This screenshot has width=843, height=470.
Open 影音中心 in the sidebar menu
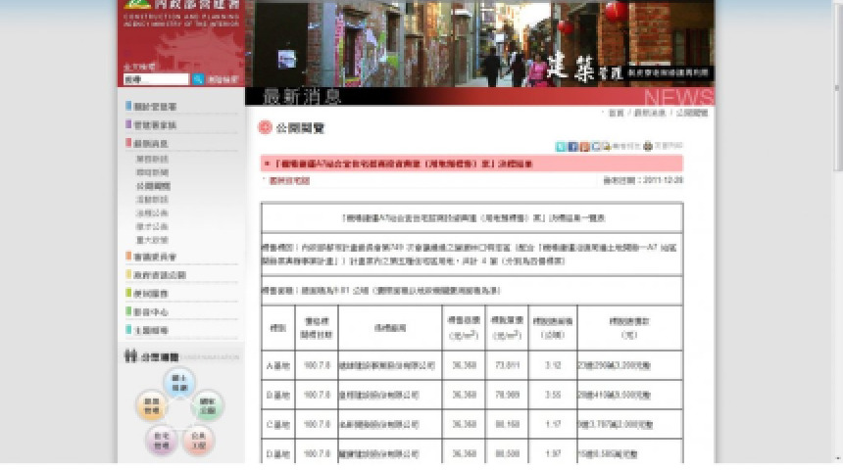click(x=152, y=311)
